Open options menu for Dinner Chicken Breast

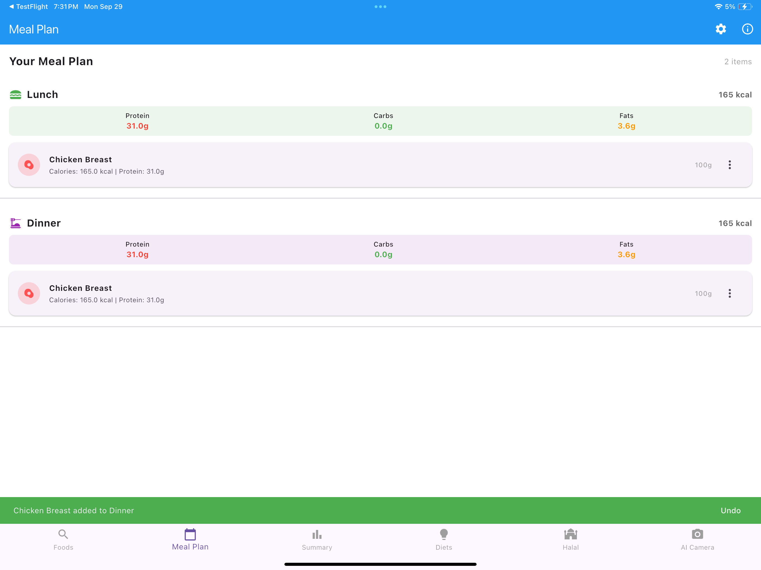coord(729,294)
